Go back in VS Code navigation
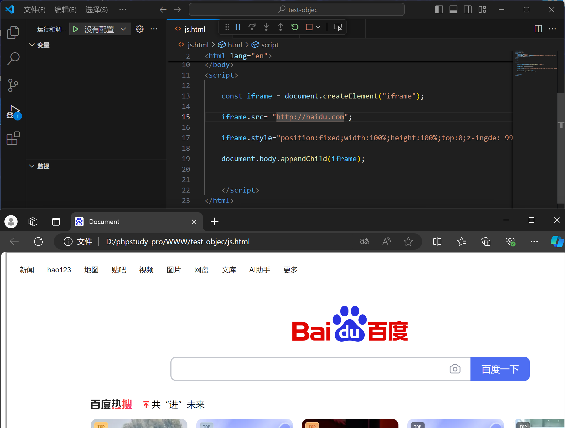The height and width of the screenshot is (428, 565). click(163, 10)
